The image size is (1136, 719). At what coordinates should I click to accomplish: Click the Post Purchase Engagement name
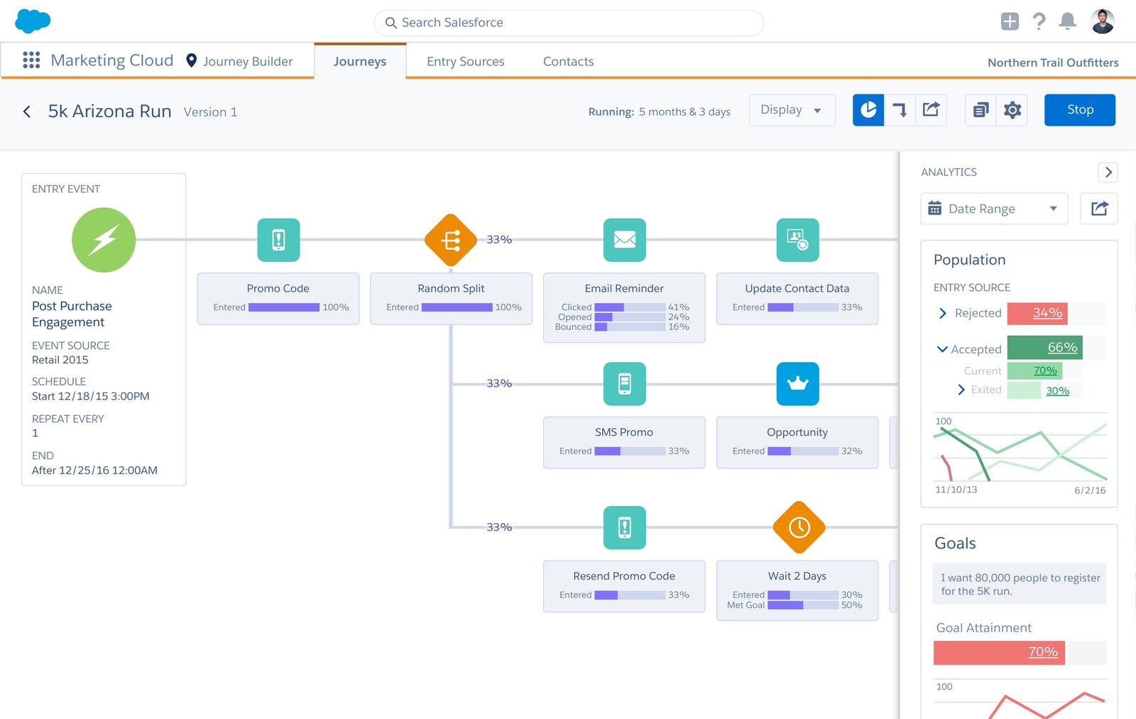72,314
